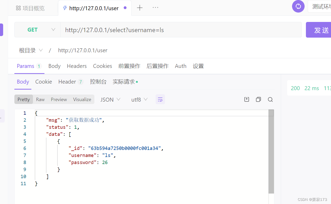
Task: Select the response Header tab
Action: pos(71,82)
